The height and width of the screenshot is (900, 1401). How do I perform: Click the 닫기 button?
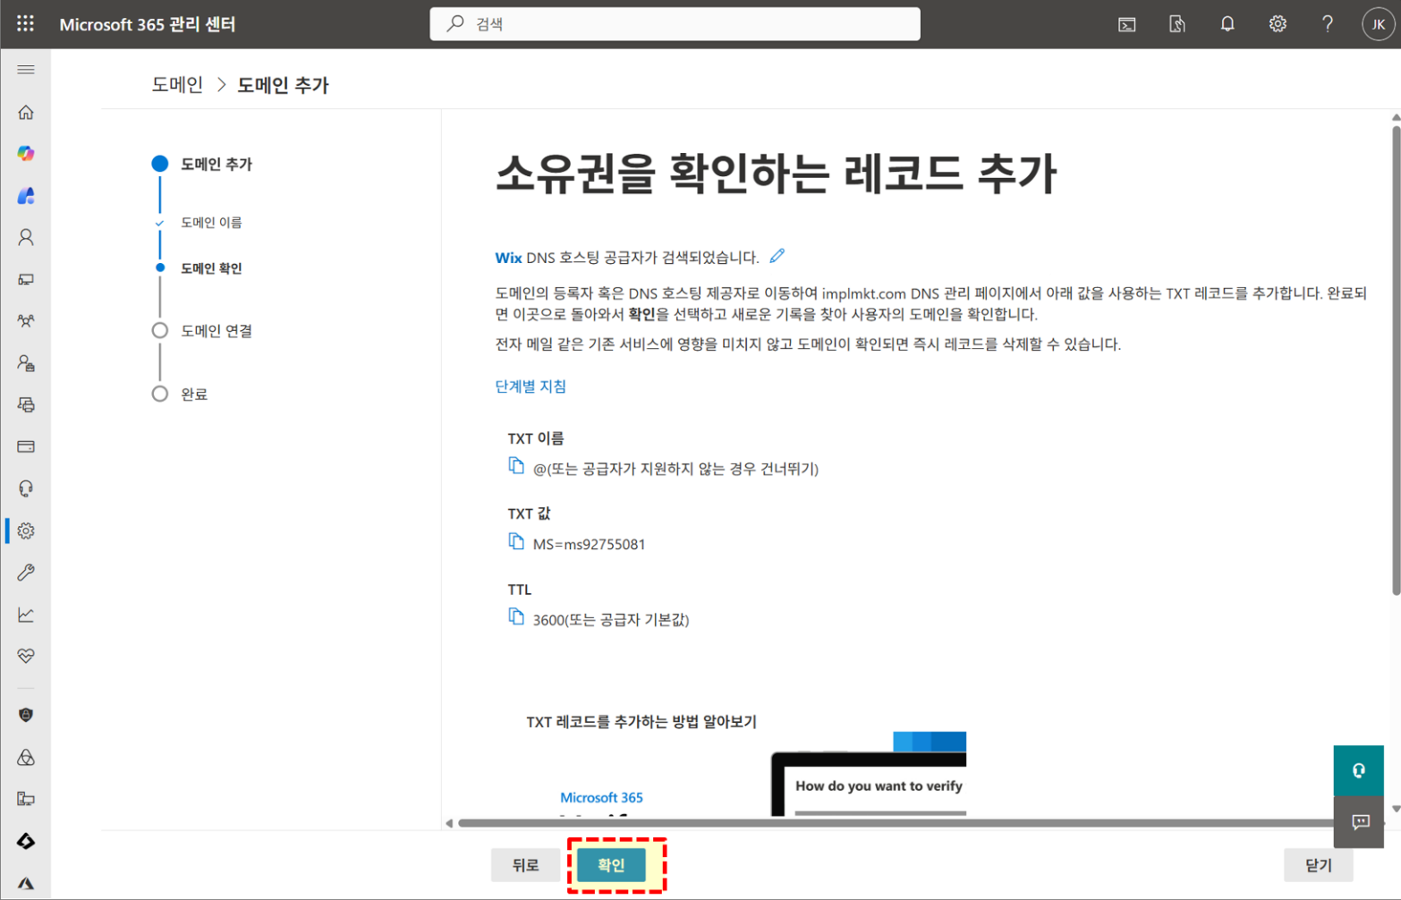(1318, 865)
